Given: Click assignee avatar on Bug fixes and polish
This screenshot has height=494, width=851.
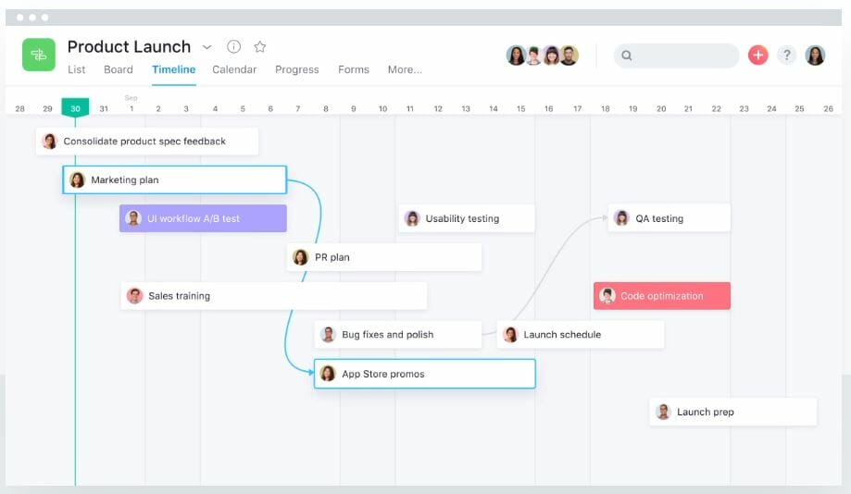Looking at the screenshot, I should click(328, 335).
